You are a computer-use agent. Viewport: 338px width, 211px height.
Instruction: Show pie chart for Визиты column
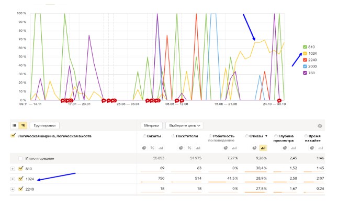click(144, 148)
